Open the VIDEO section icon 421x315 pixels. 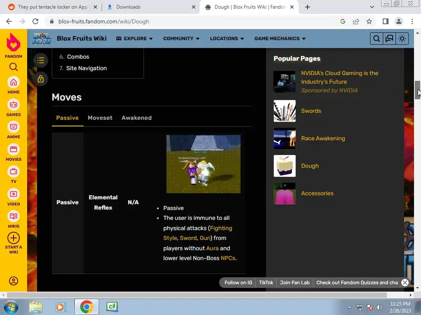point(14,194)
